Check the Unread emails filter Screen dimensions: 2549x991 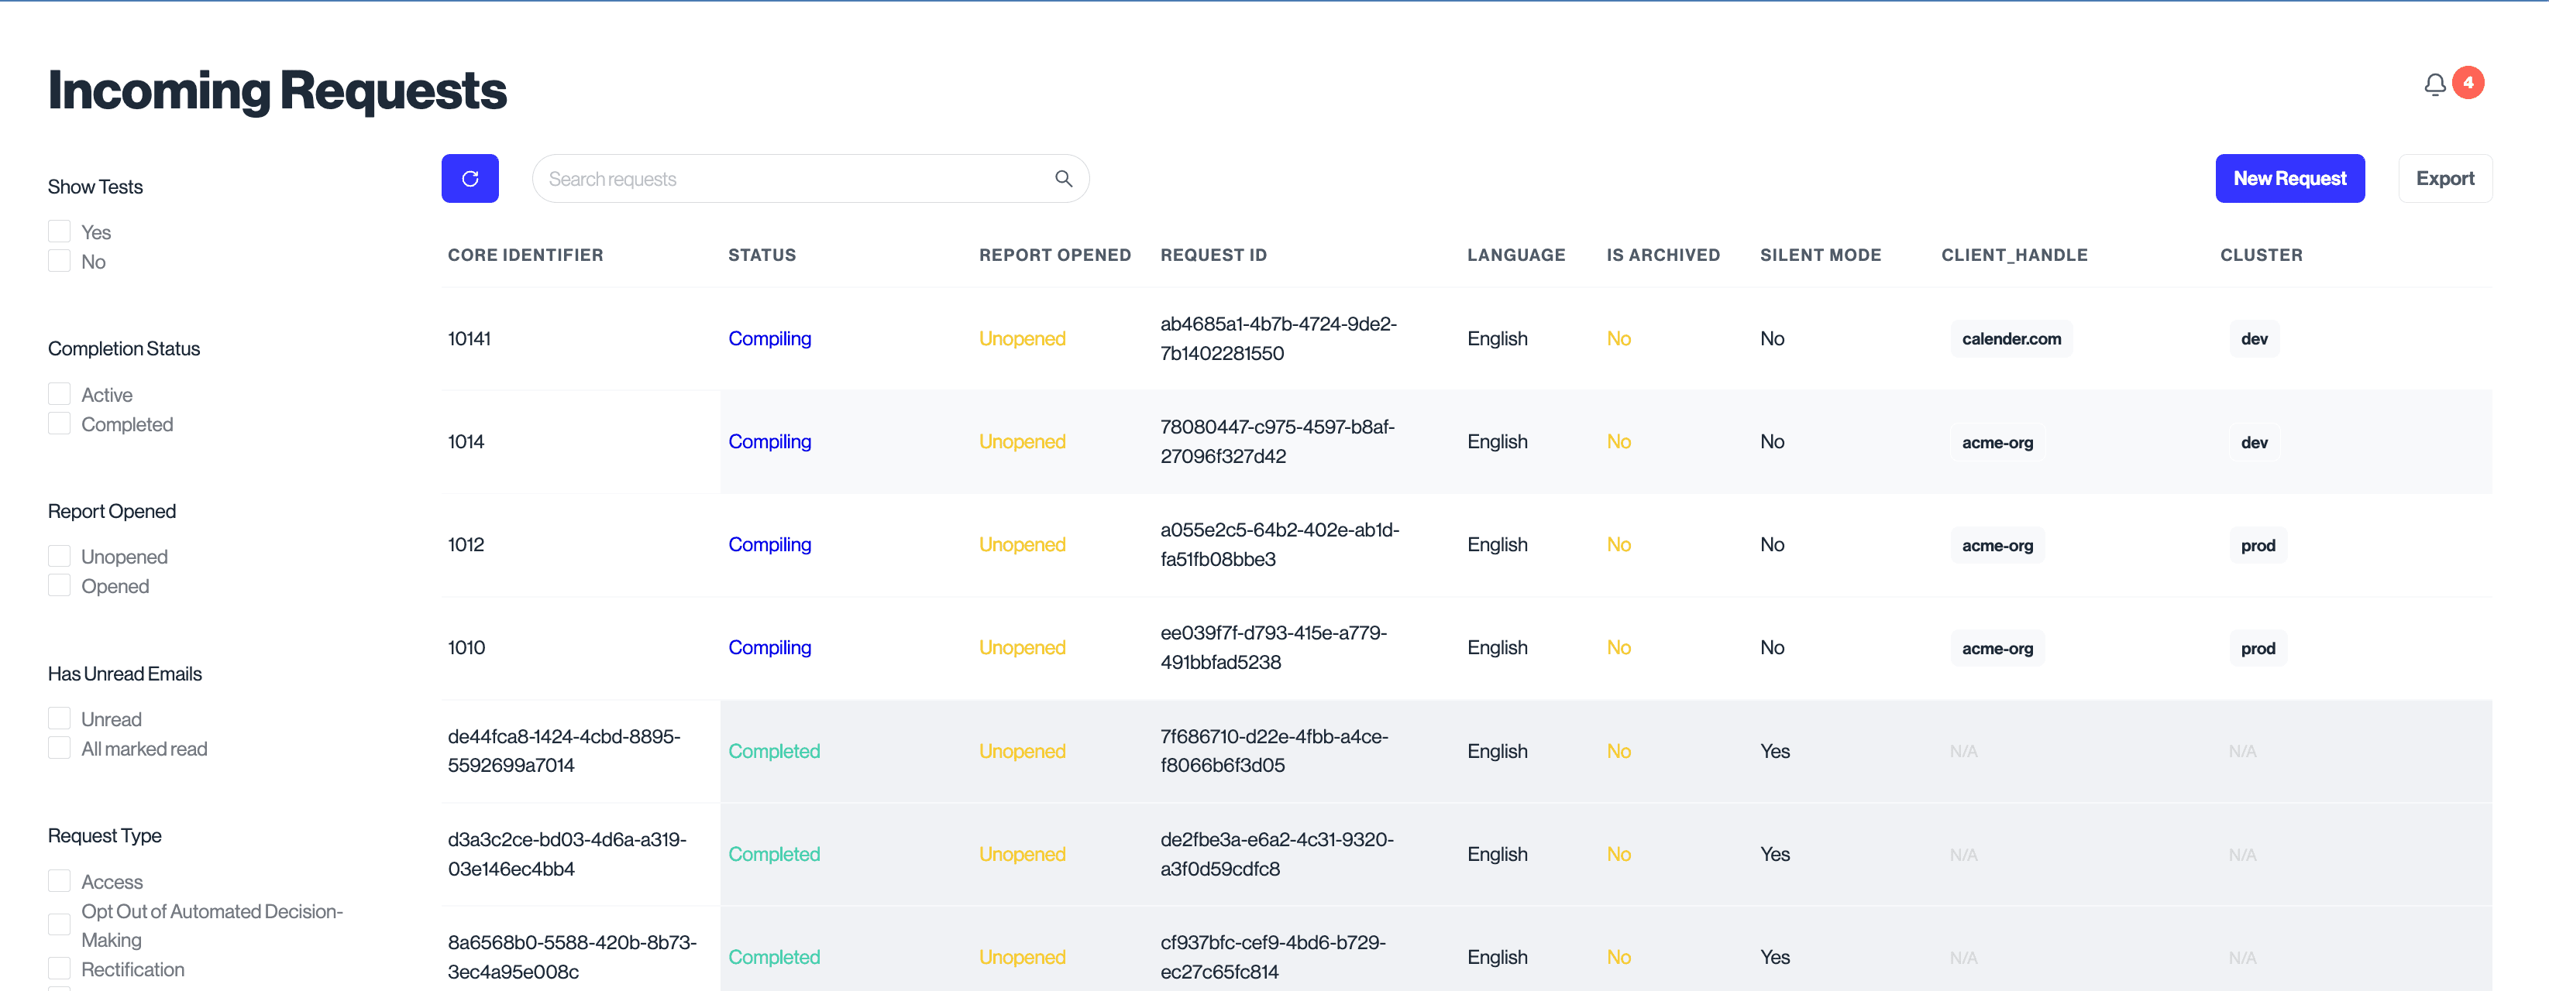(60, 719)
